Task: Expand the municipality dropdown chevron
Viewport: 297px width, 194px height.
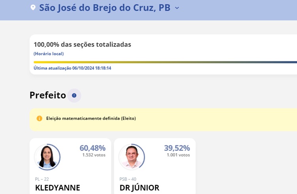Action: pos(177,8)
